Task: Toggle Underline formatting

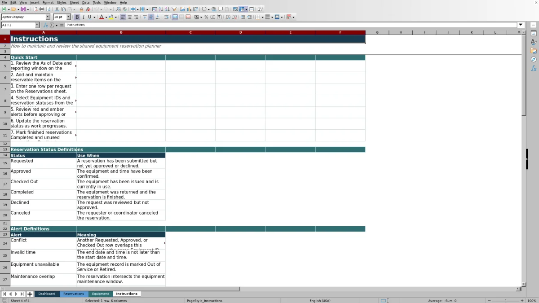Action: pyautogui.click(x=89, y=17)
